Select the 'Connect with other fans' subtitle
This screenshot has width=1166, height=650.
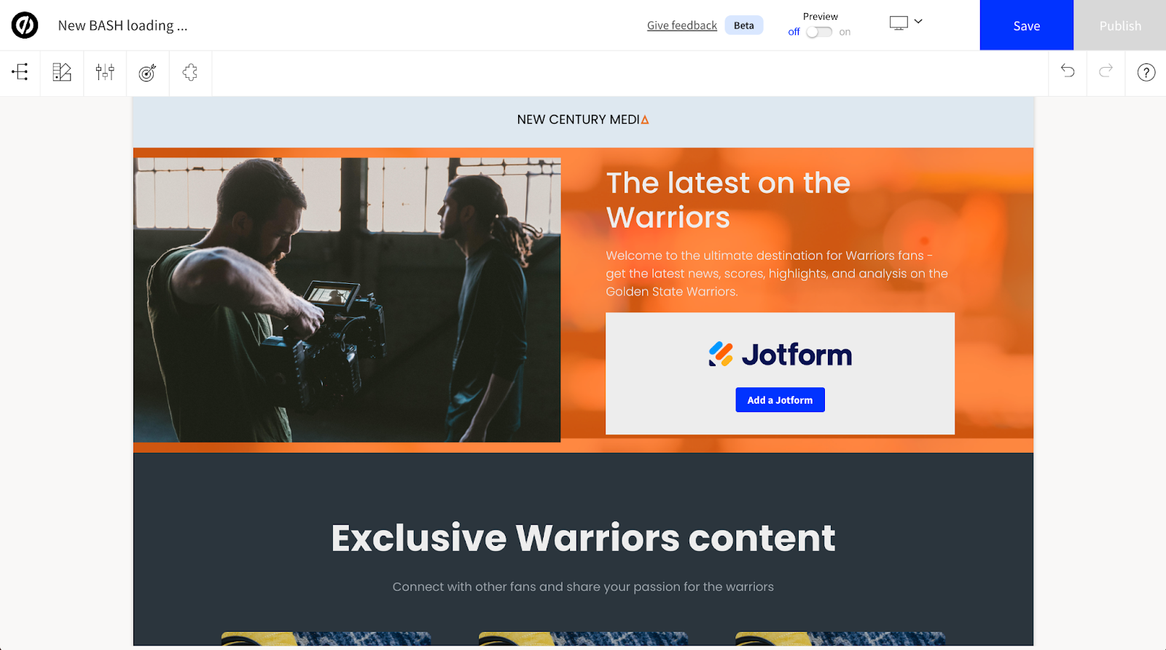[583, 587]
